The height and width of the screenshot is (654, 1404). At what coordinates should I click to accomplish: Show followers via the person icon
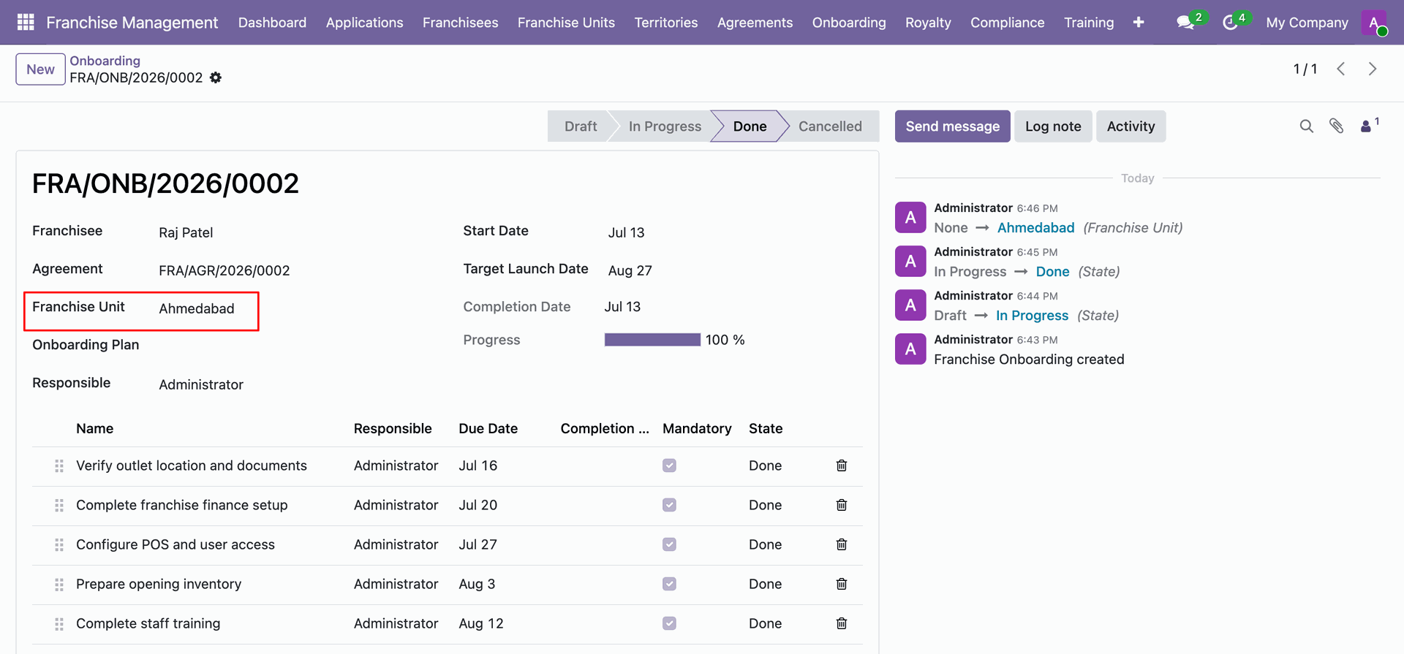pos(1366,126)
